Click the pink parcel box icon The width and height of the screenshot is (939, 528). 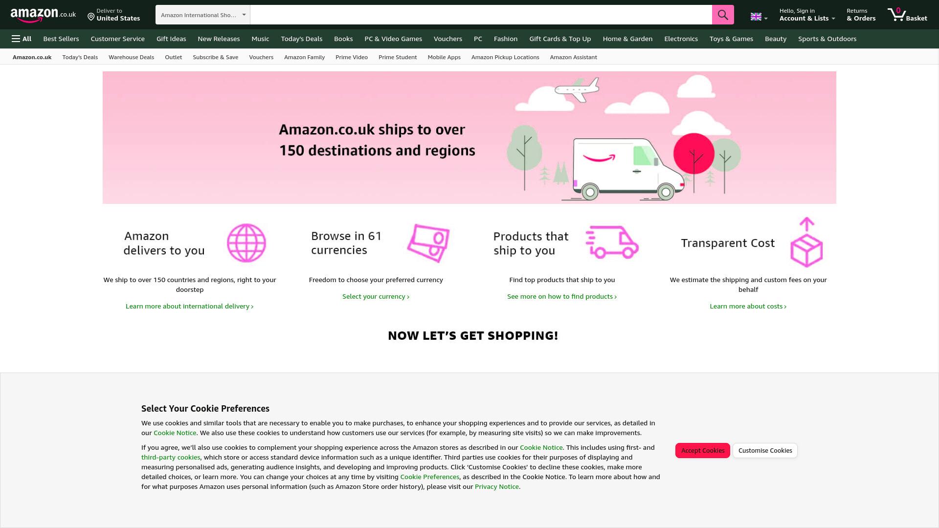[x=806, y=242]
